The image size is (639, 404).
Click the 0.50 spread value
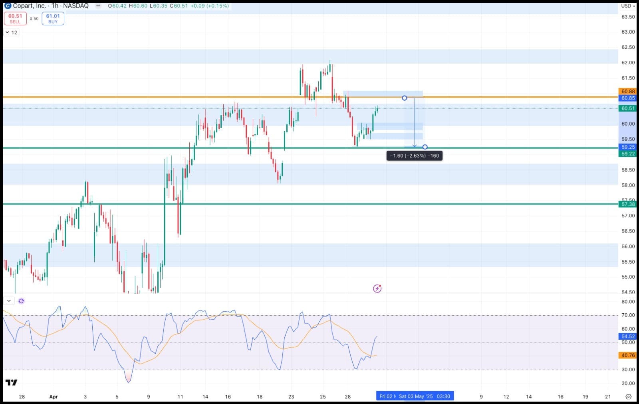[x=34, y=19]
